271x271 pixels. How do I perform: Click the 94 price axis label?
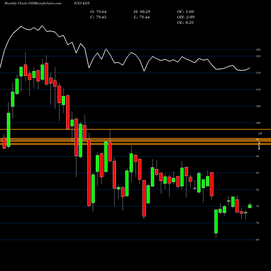257,156
